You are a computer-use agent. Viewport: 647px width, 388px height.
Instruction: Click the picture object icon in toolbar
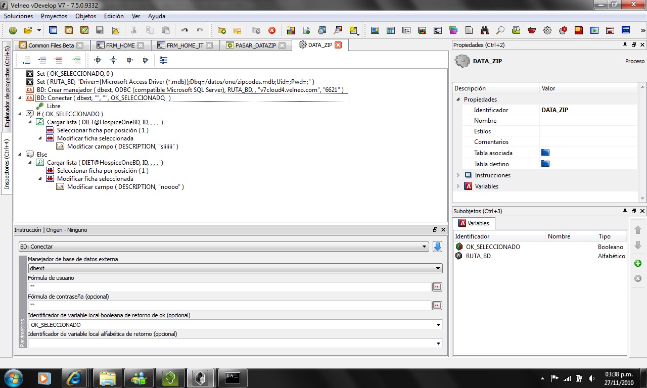pos(375,30)
